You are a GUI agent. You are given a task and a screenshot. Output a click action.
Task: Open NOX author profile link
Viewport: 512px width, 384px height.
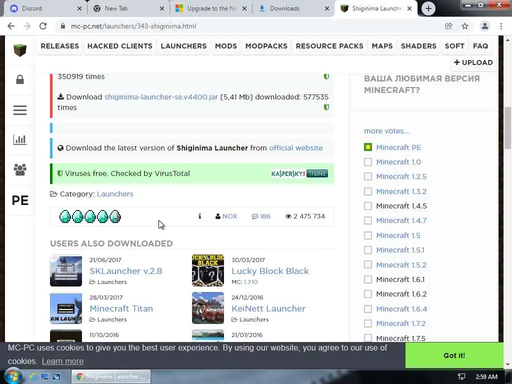click(230, 216)
